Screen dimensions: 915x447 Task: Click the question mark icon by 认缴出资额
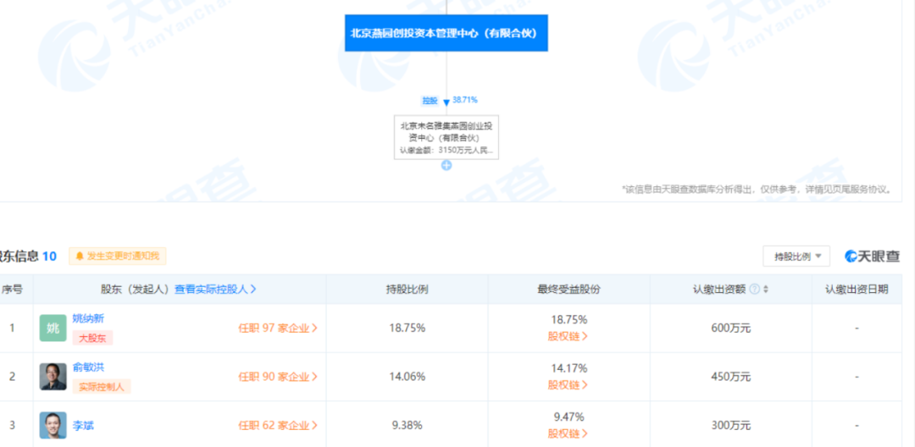tap(754, 289)
